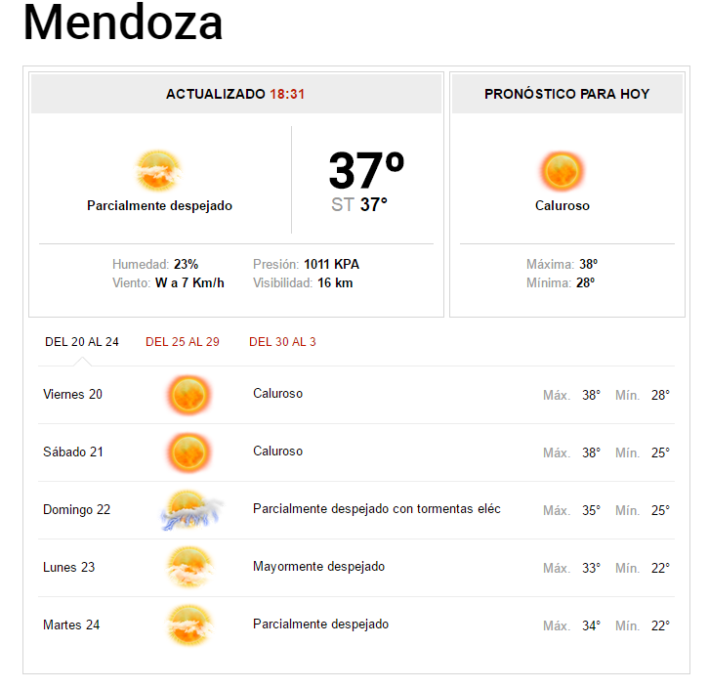The image size is (709, 689).
Task: Switch to the DEL 25 AL 29 tab
Action: [x=183, y=342]
